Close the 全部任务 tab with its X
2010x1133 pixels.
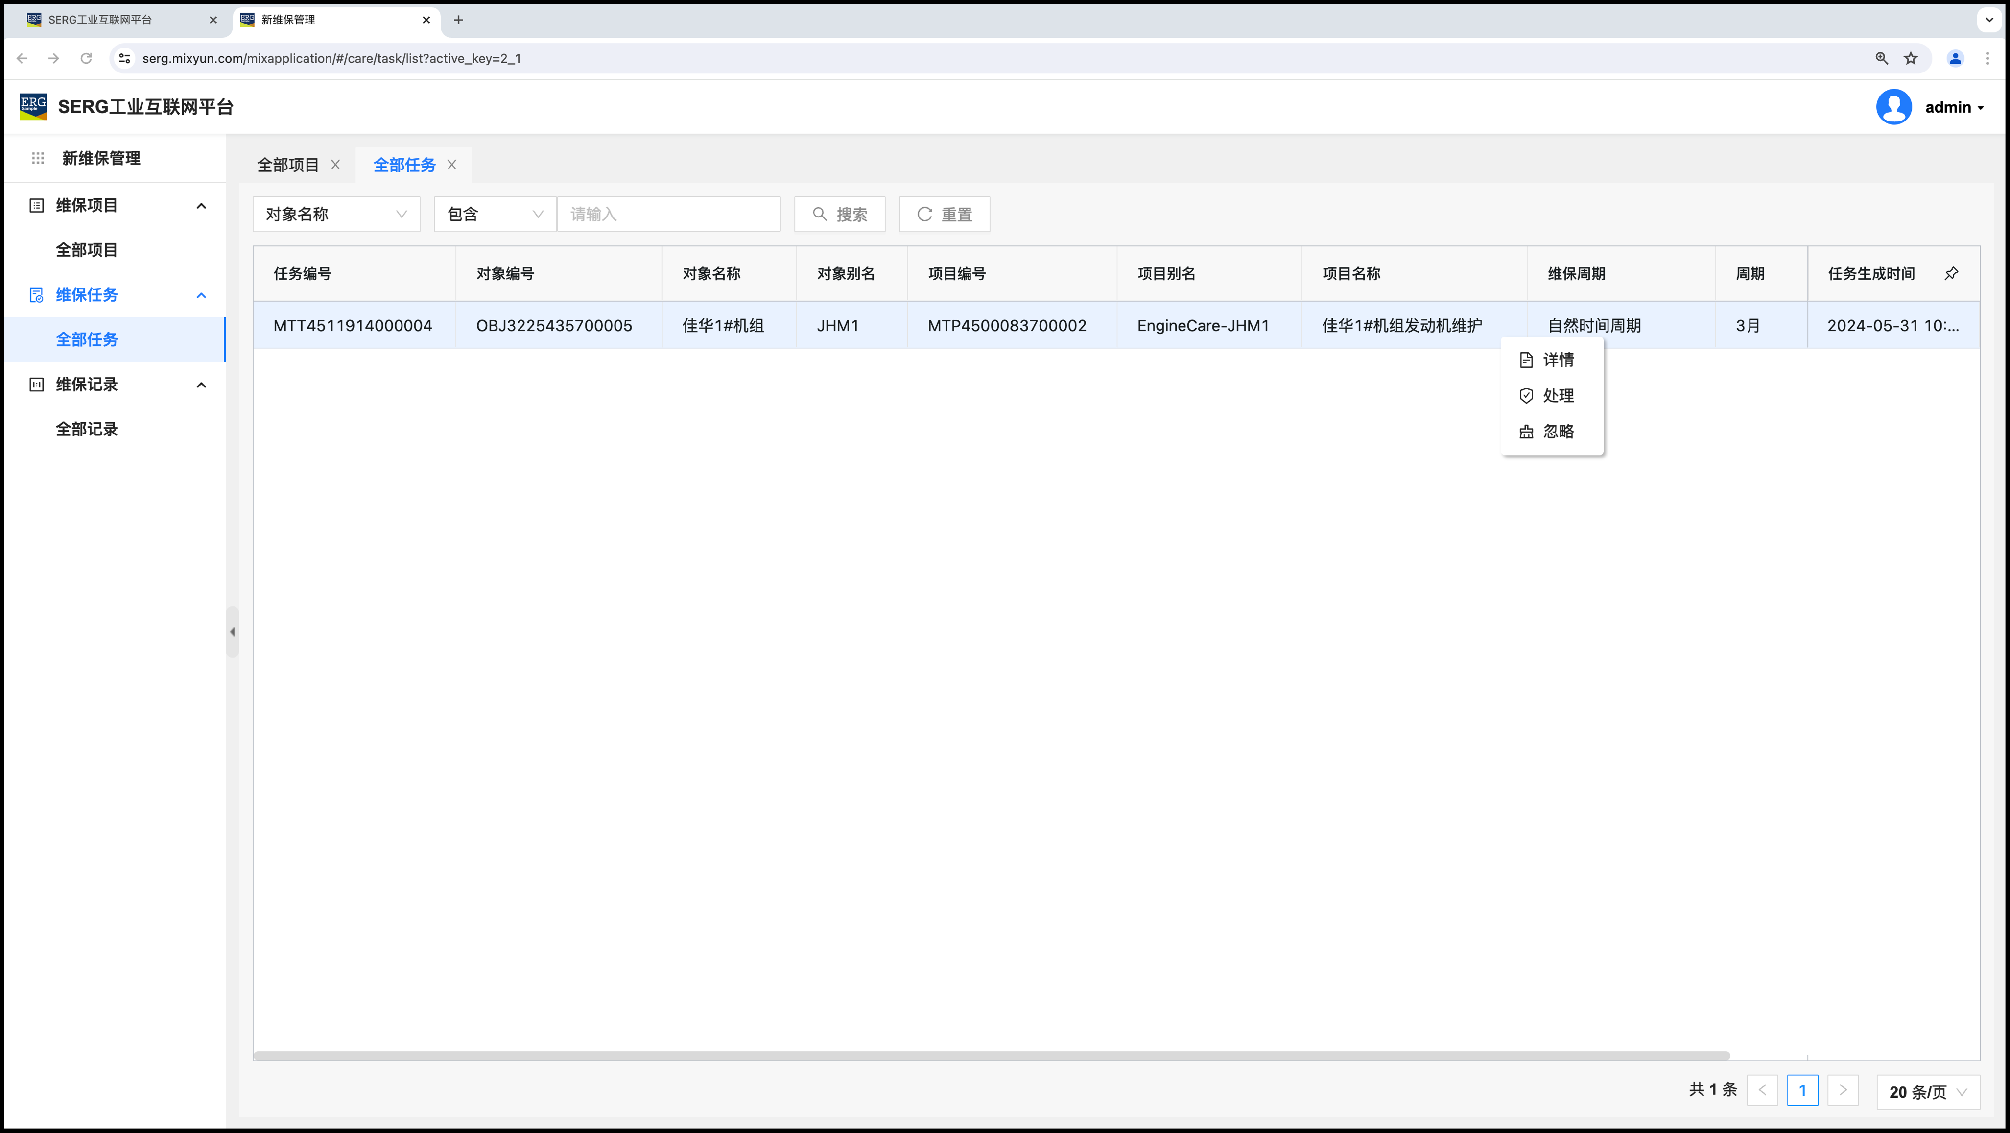pyautogui.click(x=452, y=165)
